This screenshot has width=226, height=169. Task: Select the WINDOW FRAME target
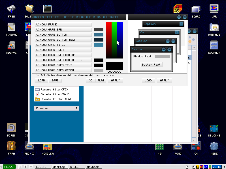point(63,25)
